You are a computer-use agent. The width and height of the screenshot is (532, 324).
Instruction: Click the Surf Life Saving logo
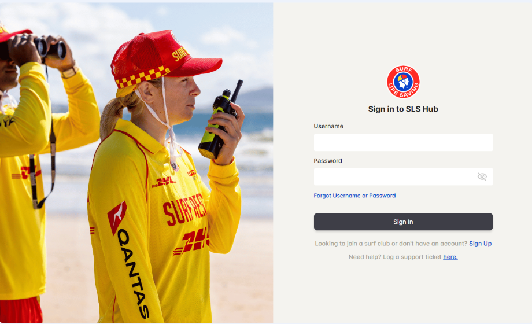[403, 82]
